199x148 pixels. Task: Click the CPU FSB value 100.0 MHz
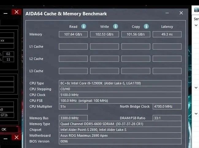point(120,101)
